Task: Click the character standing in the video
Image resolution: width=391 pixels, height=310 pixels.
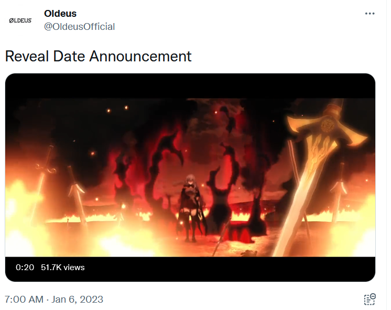Action: coord(191,206)
